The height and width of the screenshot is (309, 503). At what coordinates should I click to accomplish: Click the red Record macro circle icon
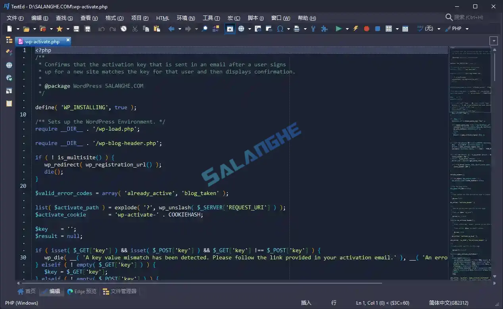pos(367,29)
